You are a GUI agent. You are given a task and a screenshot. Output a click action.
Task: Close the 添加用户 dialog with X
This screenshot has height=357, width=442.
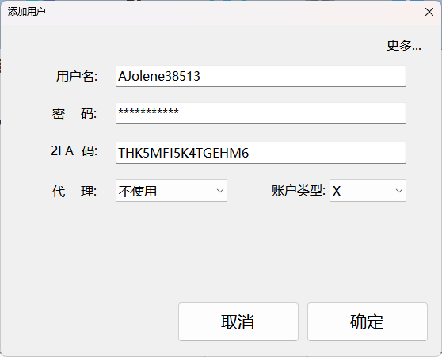coord(429,12)
